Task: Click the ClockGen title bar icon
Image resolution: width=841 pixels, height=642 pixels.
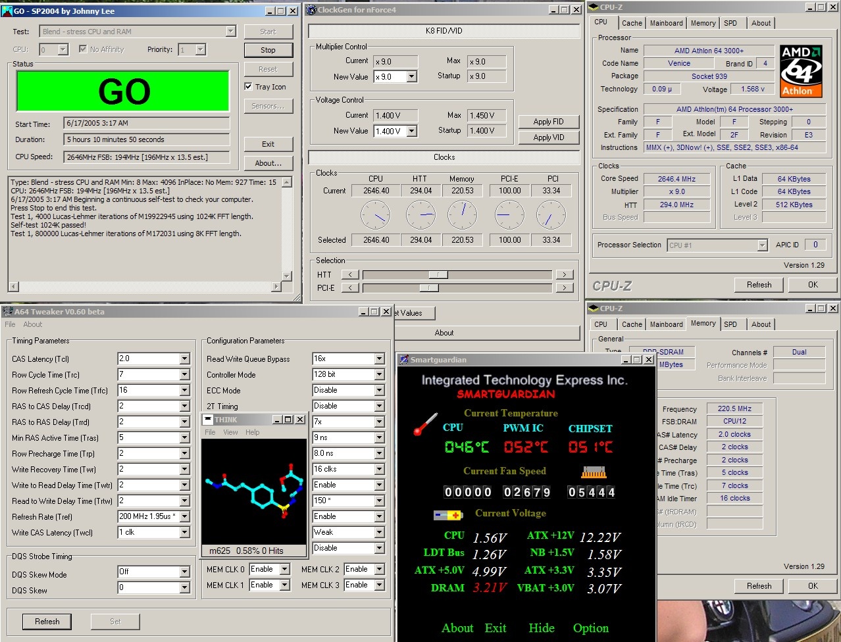Action: tap(311, 10)
